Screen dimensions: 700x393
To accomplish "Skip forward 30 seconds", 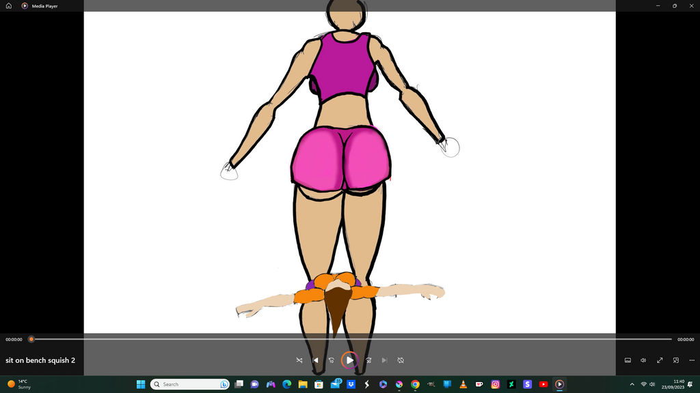I will tap(368, 360).
